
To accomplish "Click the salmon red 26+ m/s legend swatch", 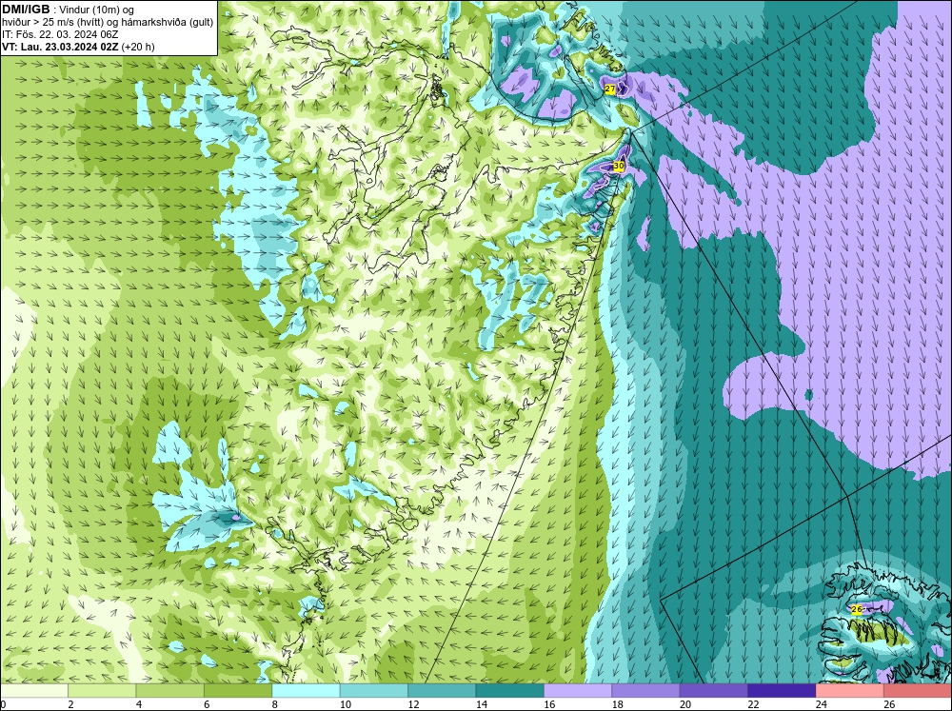I will point(918,690).
